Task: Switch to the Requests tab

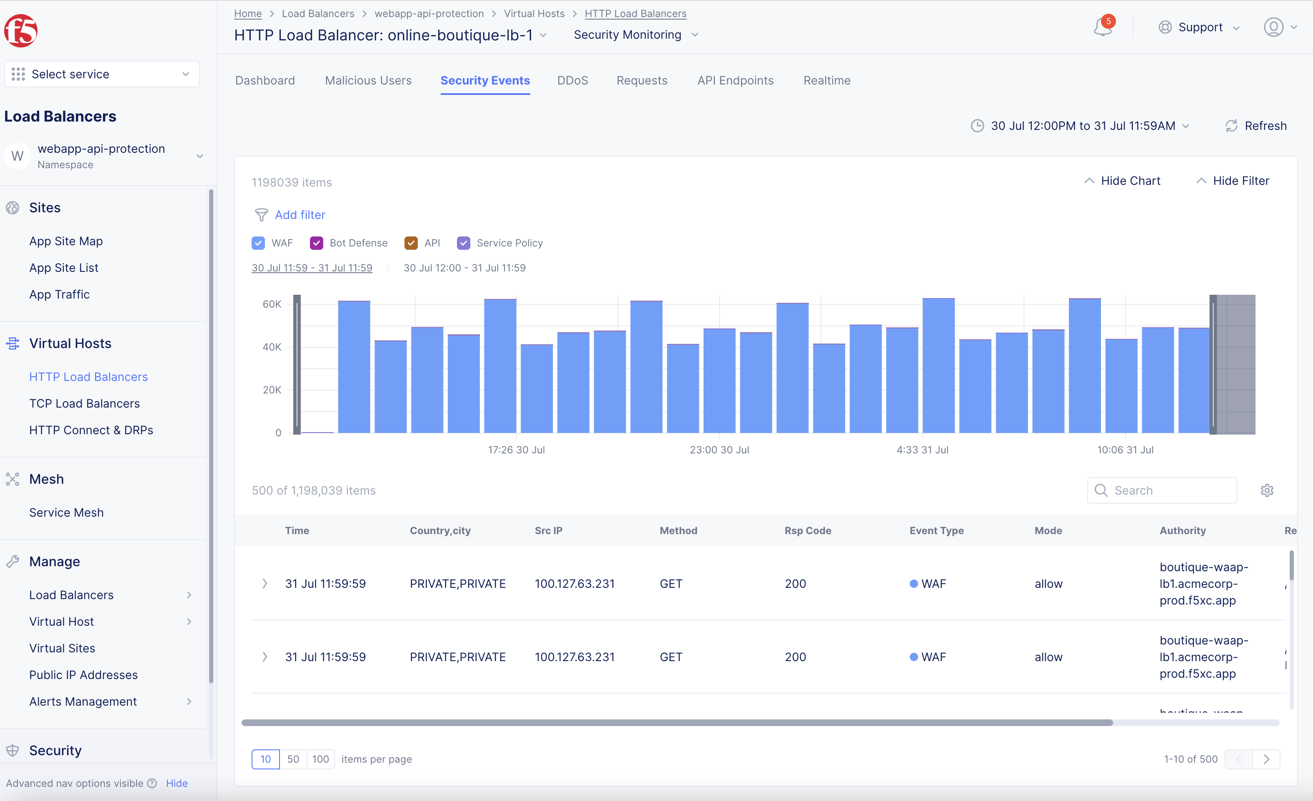Action: click(642, 80)
